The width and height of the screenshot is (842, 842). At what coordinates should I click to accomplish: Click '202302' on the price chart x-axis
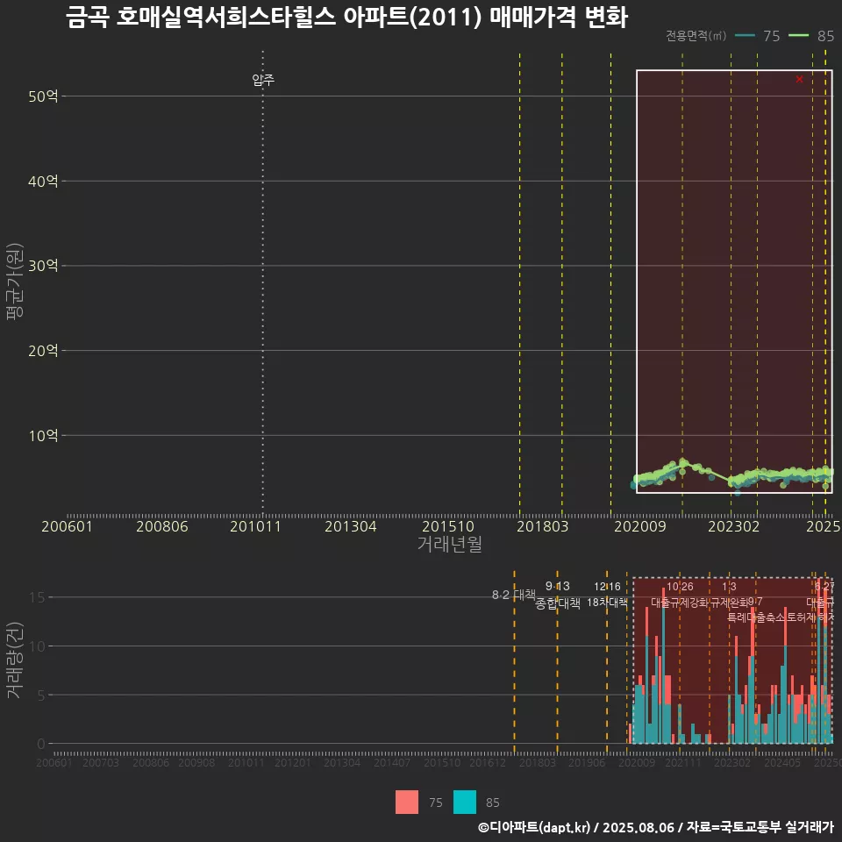click(x=733, y=526)
